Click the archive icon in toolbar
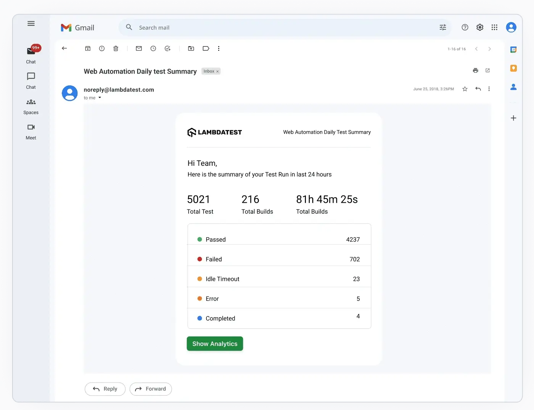 88,48
